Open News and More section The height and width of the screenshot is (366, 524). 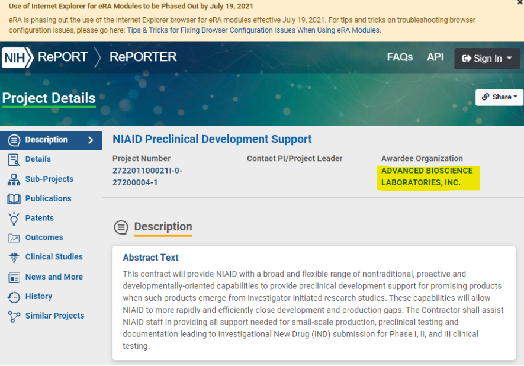(54, 277)
